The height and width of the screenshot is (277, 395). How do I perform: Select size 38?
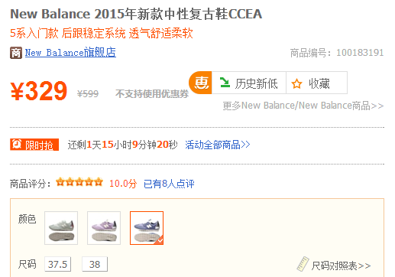click(95, 264)
